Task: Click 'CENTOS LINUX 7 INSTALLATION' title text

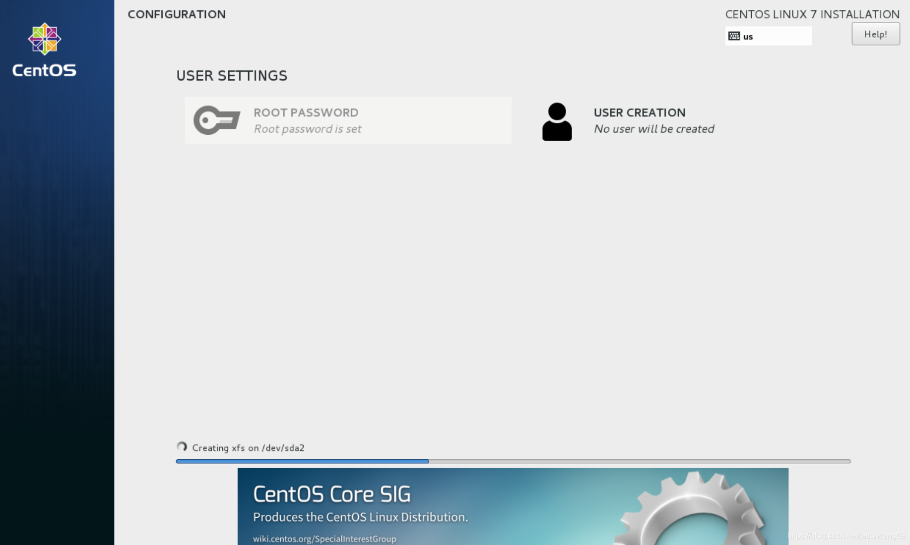Action: pyautogui.click(x=812, y=14)
